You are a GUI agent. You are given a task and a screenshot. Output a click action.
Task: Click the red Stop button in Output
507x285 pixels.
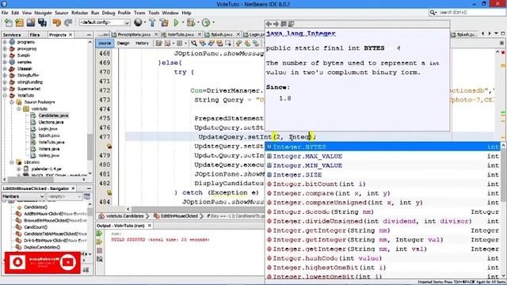[x=99, y=250]
